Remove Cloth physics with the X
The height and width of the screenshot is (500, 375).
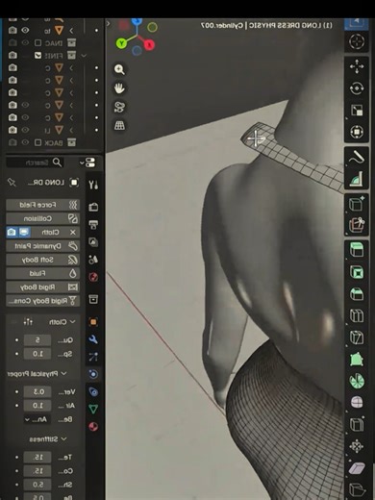click(x=73, y=232)
